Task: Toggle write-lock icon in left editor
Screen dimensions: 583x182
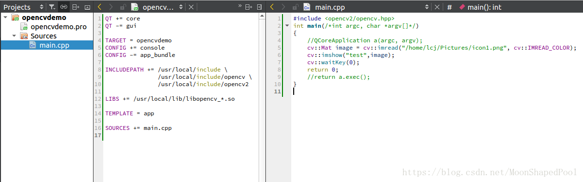Action: pyautogui.click(x=123, y=7)
